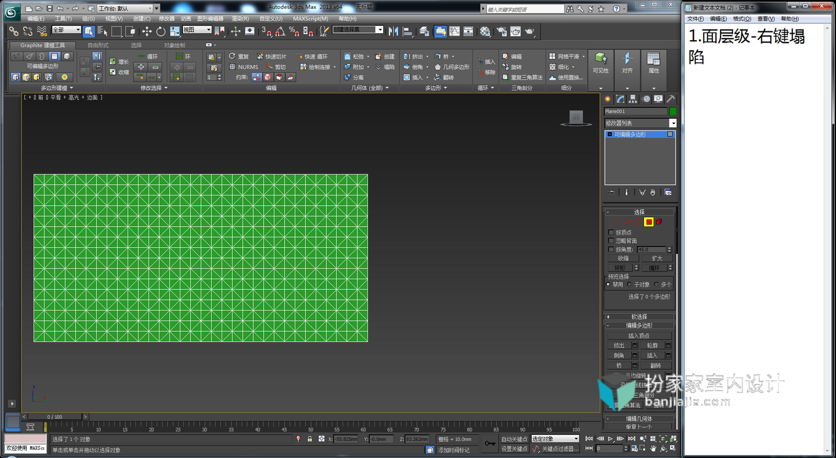Screen dimensions: 836x458
Task: Open the Material Editor icon
Action: 485,31
